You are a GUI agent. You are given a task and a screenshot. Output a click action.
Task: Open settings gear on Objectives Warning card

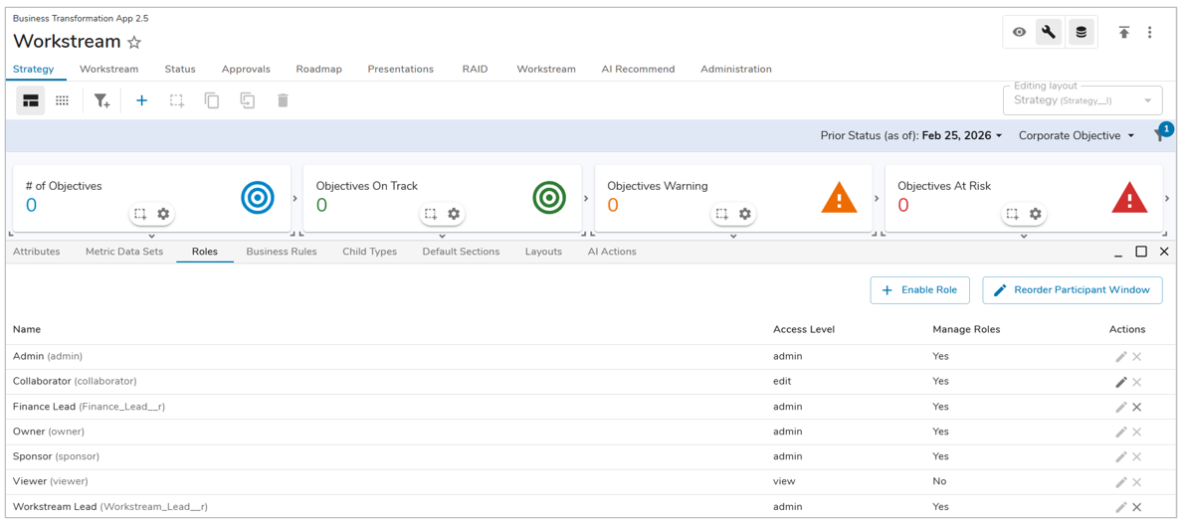pyautogui.click(x=745, y=214)
